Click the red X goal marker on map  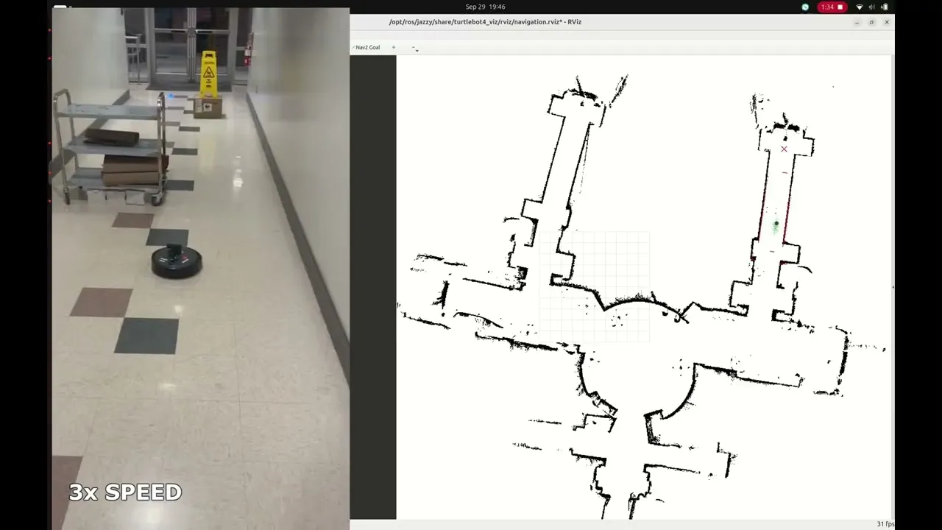tap(784, 149)
